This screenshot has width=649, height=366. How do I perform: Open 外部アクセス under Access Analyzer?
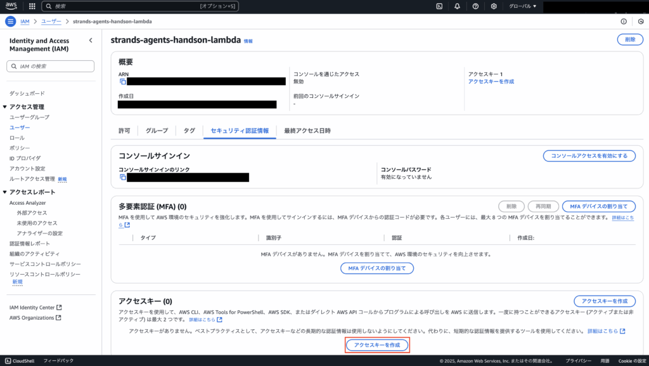pyautogui.click(x=32, y=212)
